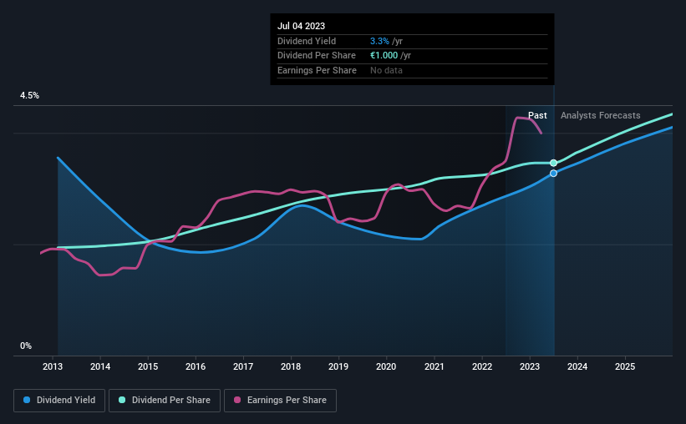The height and width of the screenshot is (424, 686).
Task: Click the Past region label
Action: [x=537, y=115]
